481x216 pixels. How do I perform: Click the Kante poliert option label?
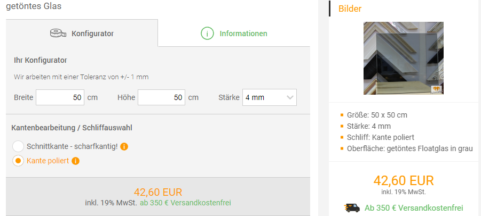(x=48, y=161)
